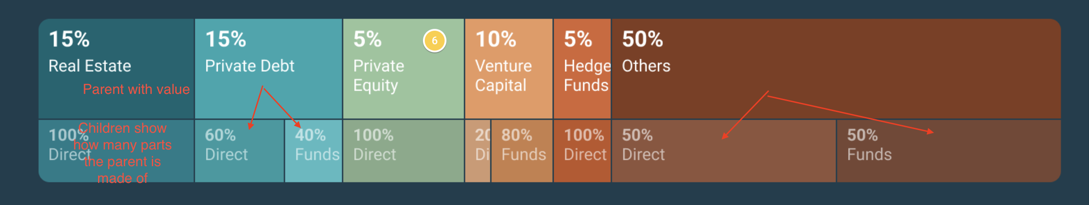
Task: Select 100% Direct under Real Estate
Action: pos(117,151)
